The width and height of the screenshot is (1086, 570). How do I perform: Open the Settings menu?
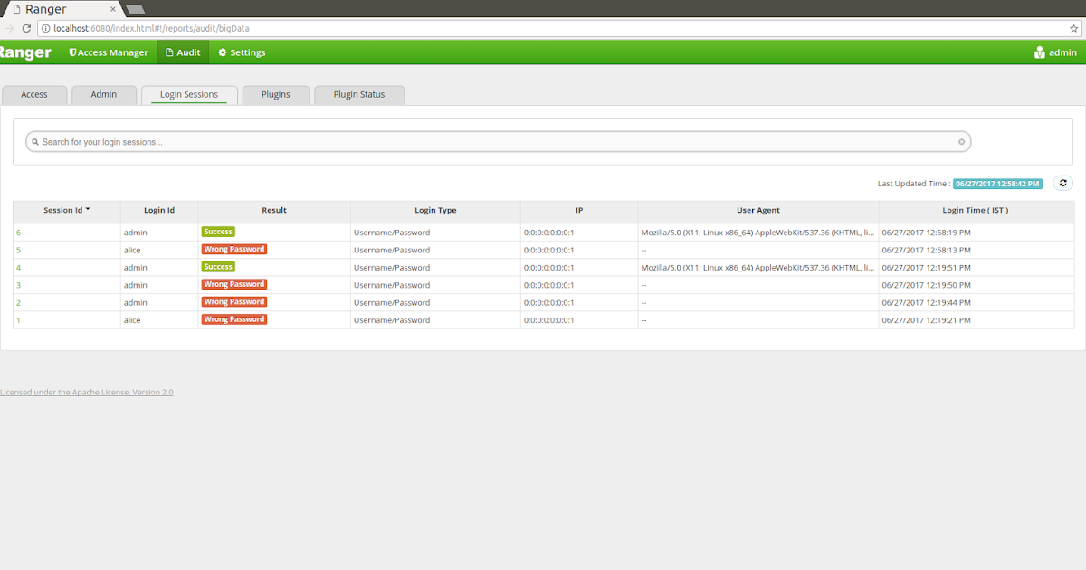pos(242,52)
